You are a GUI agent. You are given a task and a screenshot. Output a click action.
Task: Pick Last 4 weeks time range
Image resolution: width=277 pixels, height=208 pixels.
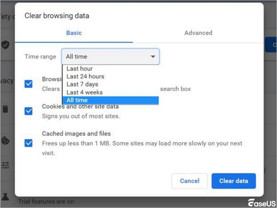pos(84,92)
